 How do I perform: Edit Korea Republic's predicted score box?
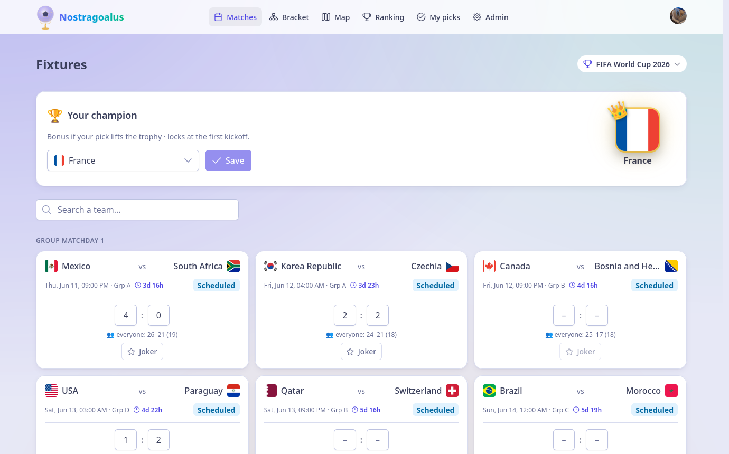pos(345,315)
